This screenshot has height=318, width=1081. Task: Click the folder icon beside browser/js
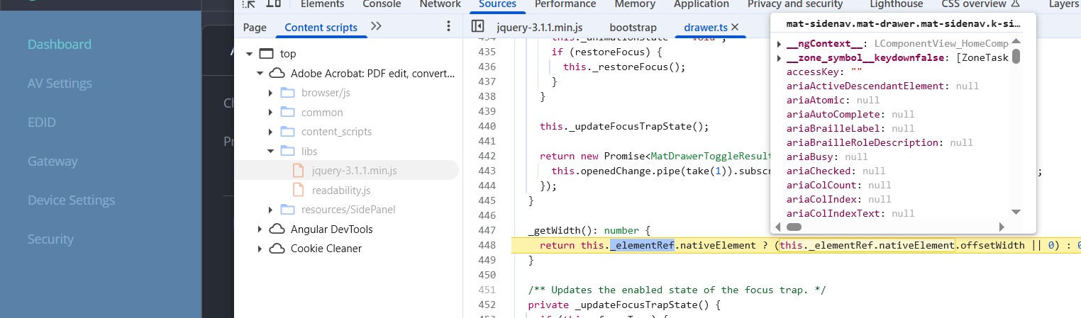(287, 93)
